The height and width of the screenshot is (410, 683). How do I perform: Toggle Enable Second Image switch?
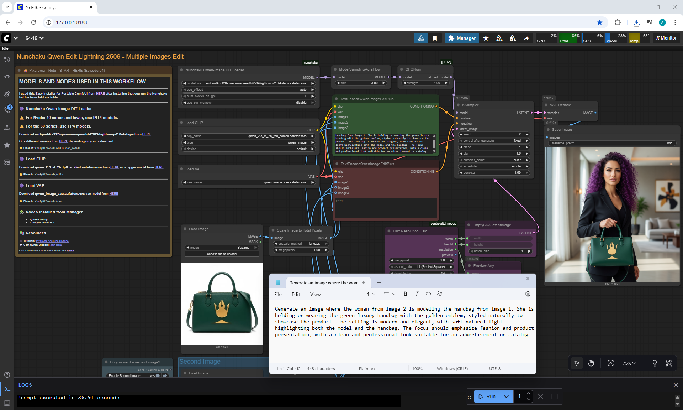[x=158, y=375]
